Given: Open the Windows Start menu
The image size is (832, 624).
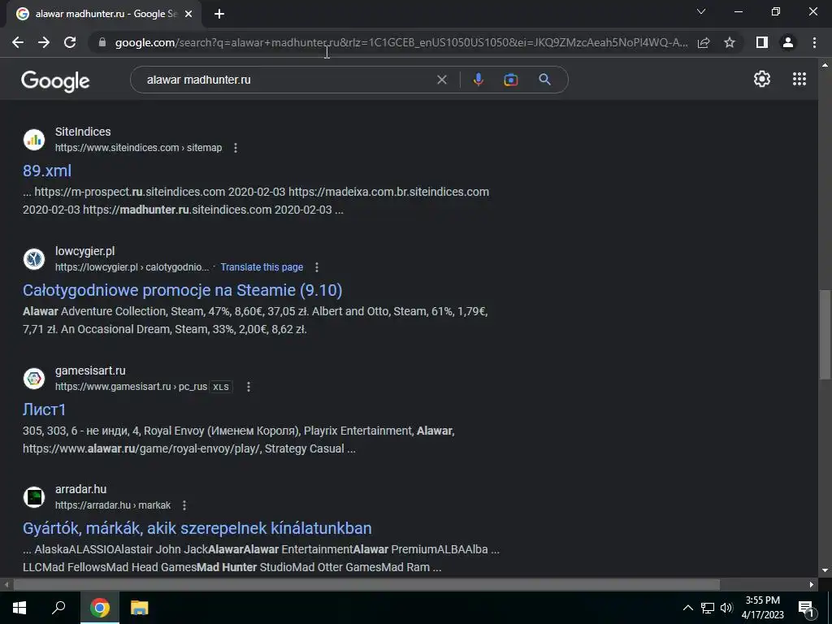Looking at the screenshot, I should coord(19,608).
